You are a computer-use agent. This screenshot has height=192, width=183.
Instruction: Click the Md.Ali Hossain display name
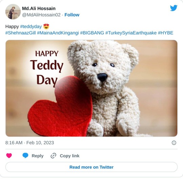click(39, 8)
